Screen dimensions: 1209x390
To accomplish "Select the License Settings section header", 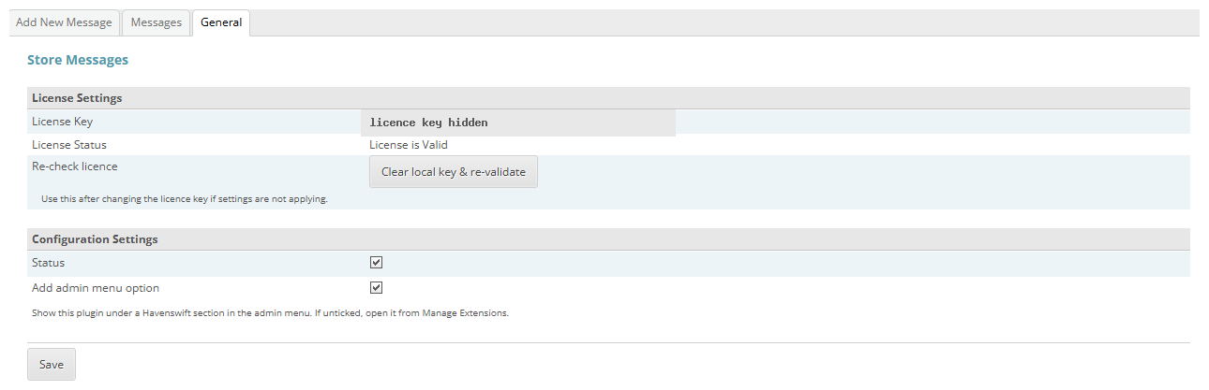I will pos(608,98).
